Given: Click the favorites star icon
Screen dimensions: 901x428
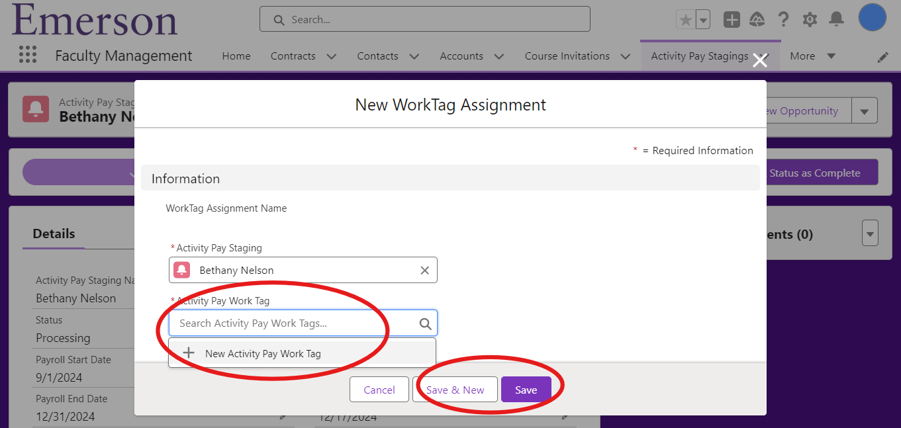Looking at the screenshot, I should click(x=686, y=20).
